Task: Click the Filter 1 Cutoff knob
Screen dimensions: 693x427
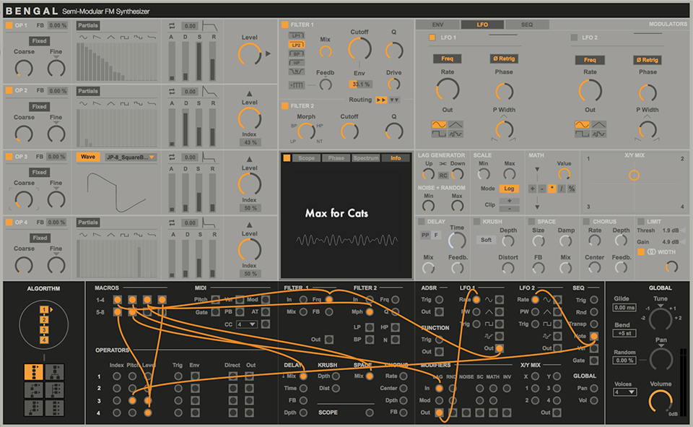Action: [359, 49]
